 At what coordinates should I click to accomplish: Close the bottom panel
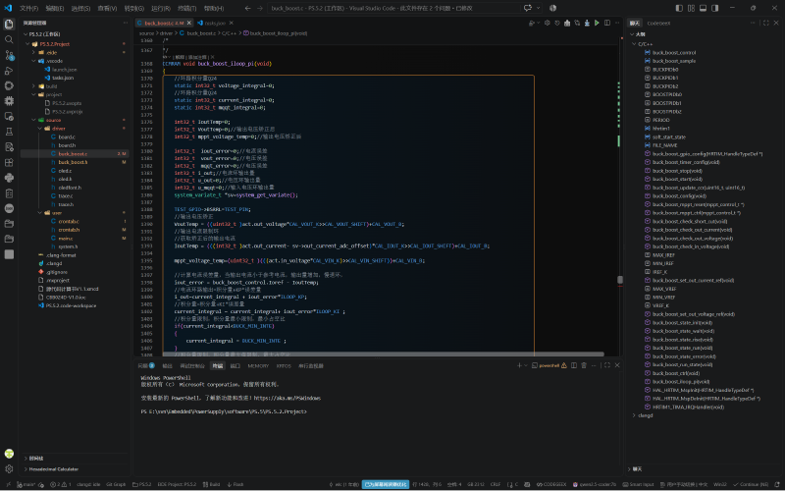pos(617,365)
